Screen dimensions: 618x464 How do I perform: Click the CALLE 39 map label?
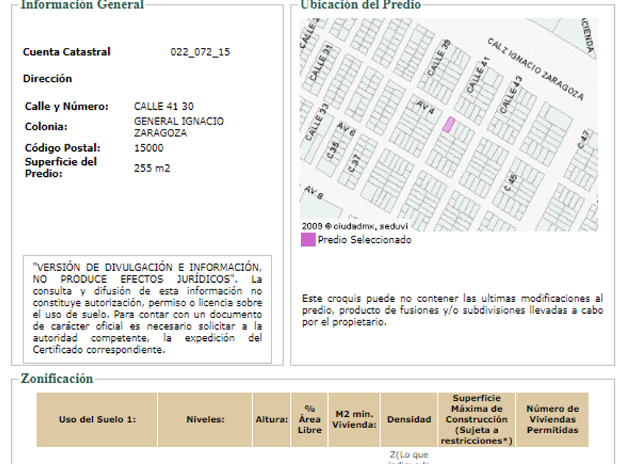[438, 58]
